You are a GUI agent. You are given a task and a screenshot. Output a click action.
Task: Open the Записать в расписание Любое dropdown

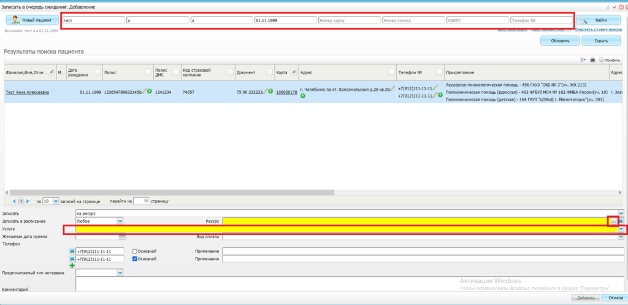coord(120,221)
